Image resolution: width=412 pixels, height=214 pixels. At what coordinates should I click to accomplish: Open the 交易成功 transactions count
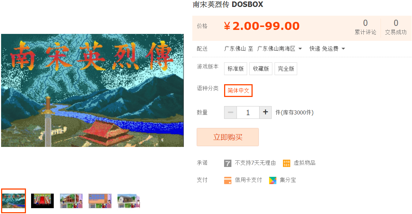tap(396, 27)
